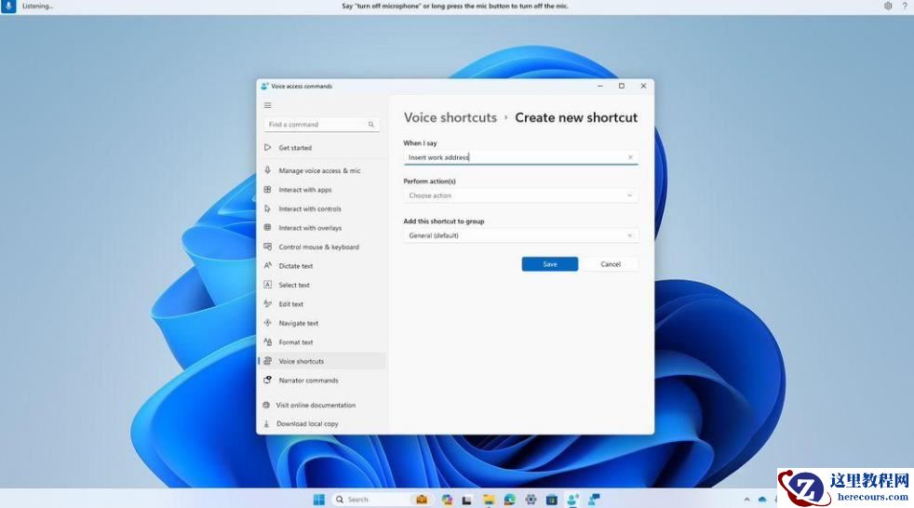Click the Interact with controls cursor icon
The image size is (914, 508).
[x=267, y=208]
